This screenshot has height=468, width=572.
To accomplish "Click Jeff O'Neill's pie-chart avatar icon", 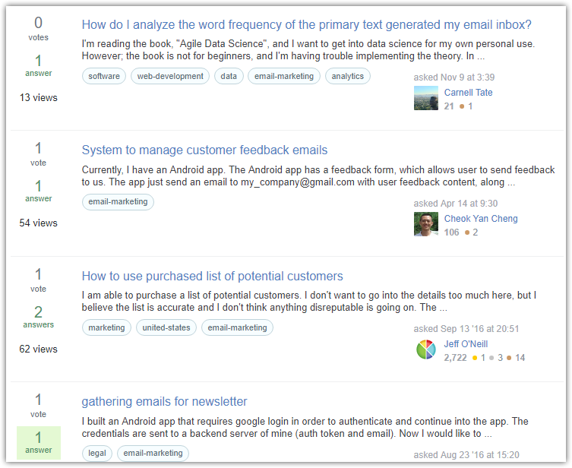I will tap(425, 349).
